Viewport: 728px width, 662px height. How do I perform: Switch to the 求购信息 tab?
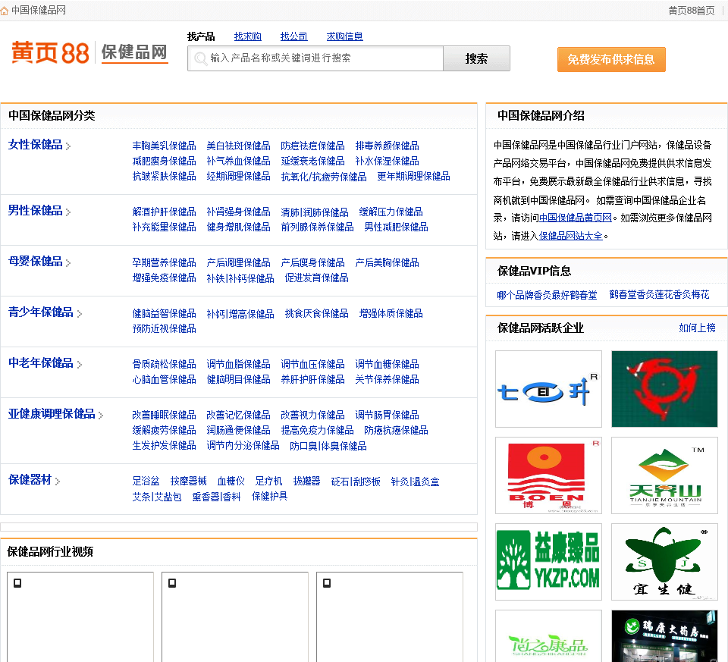[x=344, y=36]
